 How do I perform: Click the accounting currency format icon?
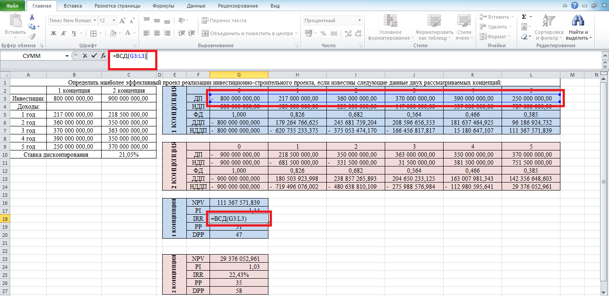(309, 33)
